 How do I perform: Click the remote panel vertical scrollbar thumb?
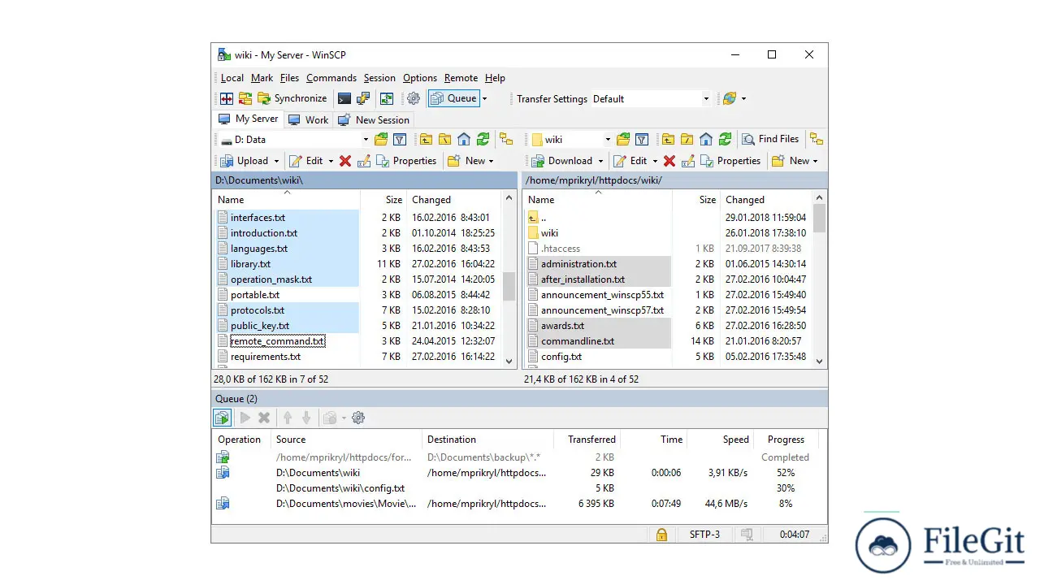pyautogui.click(x=819, y=217)
